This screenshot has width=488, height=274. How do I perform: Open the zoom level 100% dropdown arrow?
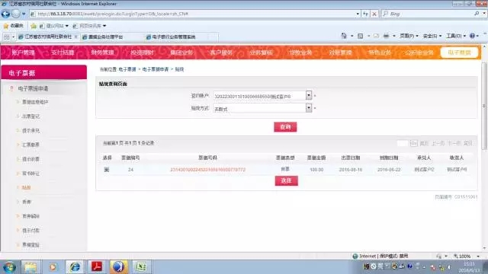pyautogui.click(x=478, y=256)
